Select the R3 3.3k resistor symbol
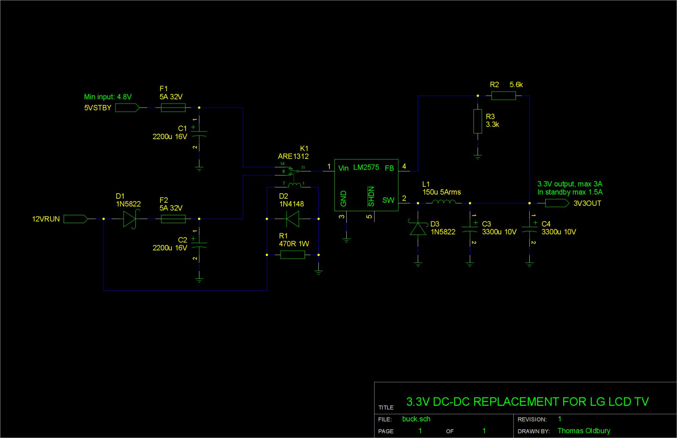 click(x=478, y=121)
